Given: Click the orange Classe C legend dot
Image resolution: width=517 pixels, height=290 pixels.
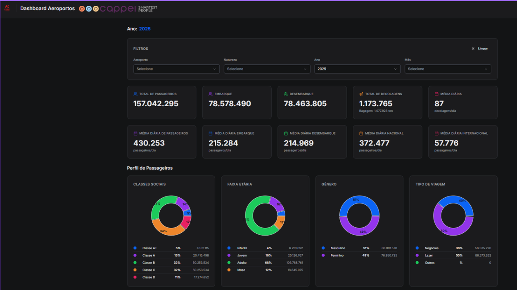Looking at the screenshot, I should coord(135,270).
